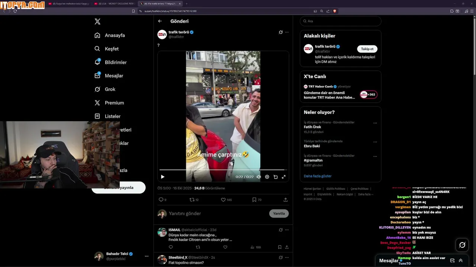Screen dimensions: 476x267
Task: Open Listeler in the sidebar
Action: pyautogui.click(x=107, y=116)
